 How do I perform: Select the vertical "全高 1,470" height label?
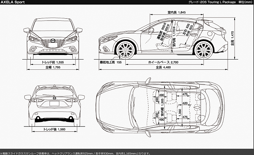click(232, 38)
